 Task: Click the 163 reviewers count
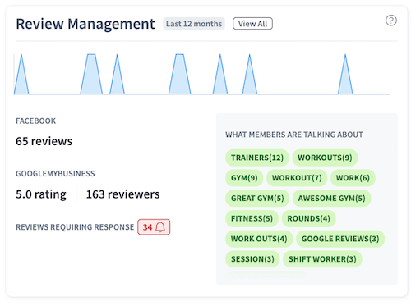coord(122,194)
